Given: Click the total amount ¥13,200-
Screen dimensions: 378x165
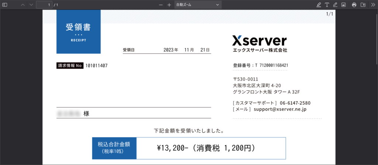Looking at the screenshot, I should coord(172,148).
